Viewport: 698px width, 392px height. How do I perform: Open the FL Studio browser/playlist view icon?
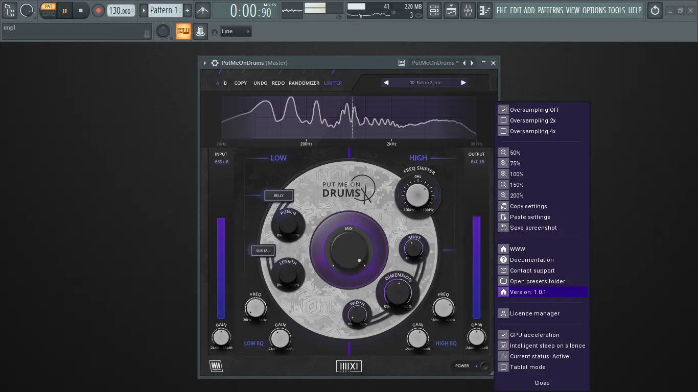tap(10, 10)
